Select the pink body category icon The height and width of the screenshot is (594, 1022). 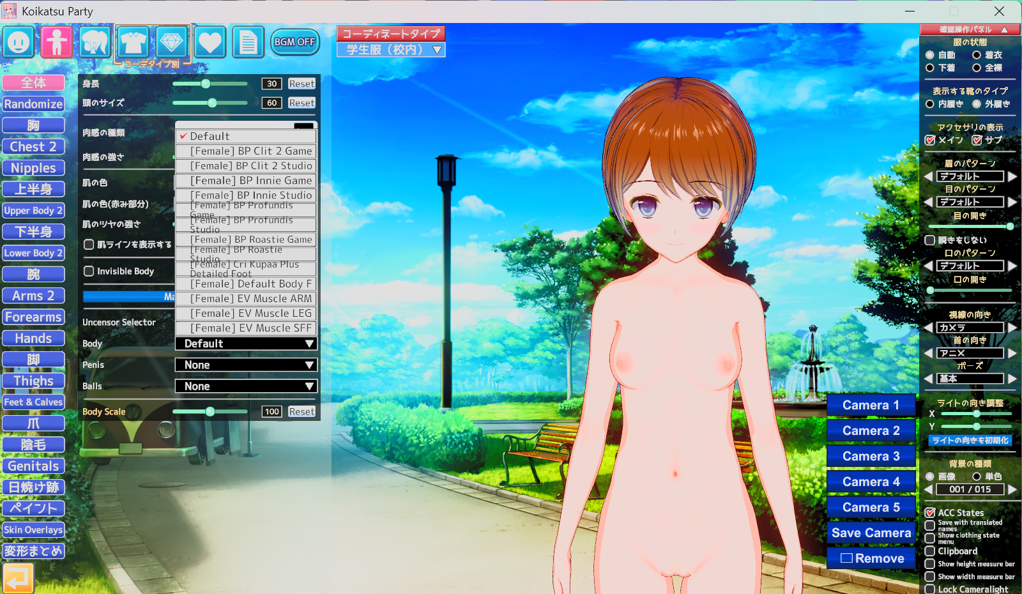[57, 43]
